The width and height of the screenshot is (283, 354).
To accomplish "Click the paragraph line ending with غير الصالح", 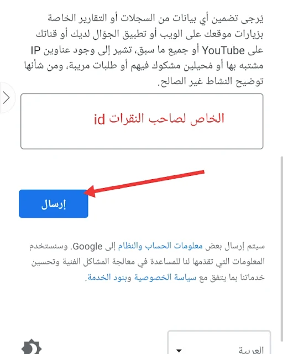I will pyautogui.click(x=211, y=81).
